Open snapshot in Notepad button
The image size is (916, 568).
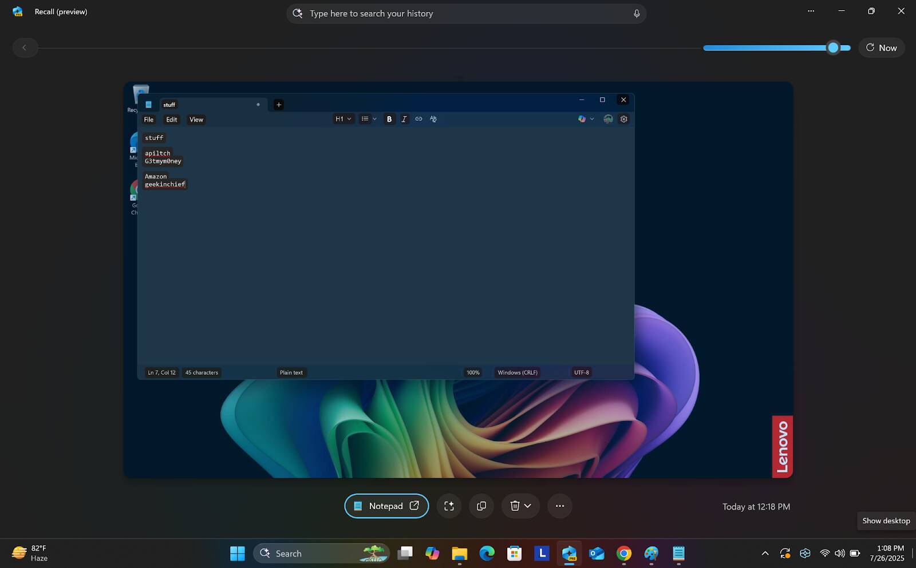pos(386,506)
